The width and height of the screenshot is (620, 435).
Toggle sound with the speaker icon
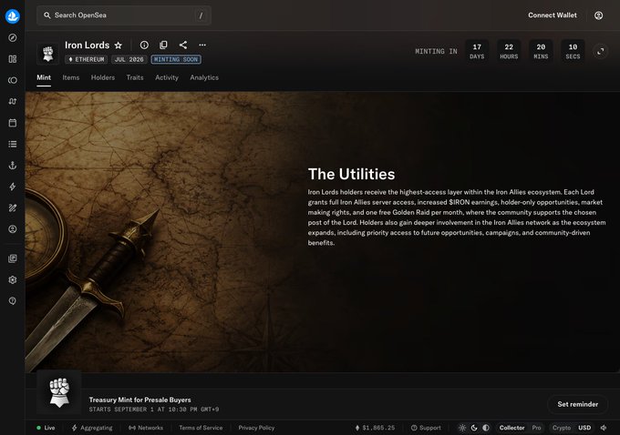(x=604, y=428)
